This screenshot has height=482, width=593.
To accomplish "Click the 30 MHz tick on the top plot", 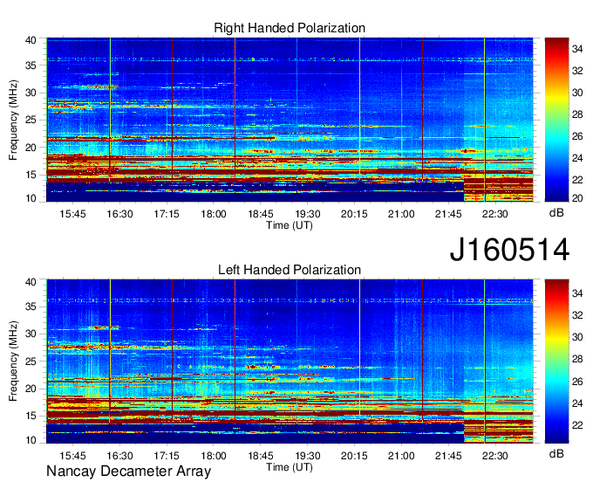I will click(x=31, y=93).
